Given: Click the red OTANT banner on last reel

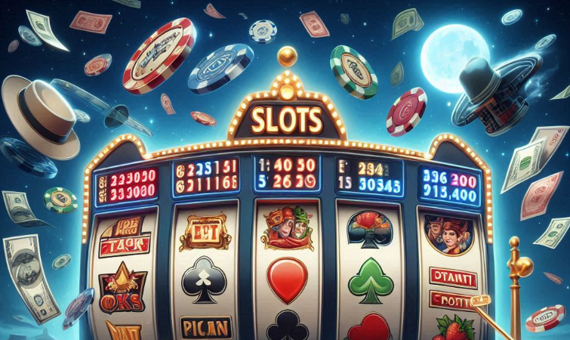Looking at the screenshot, I should (x=453, y=278).
